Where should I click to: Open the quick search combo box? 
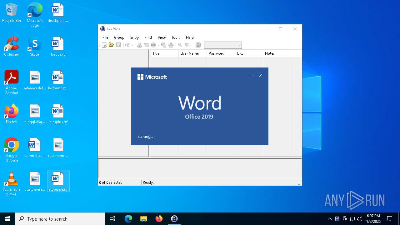(223, 45)
